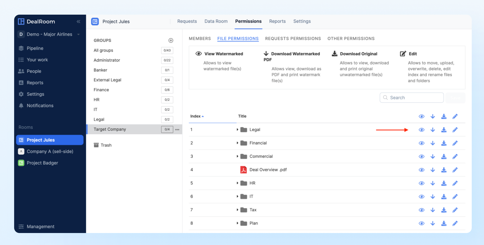The image size is (484, 245).
Task: Click download original icon for Financial folder
Action: 444,143
